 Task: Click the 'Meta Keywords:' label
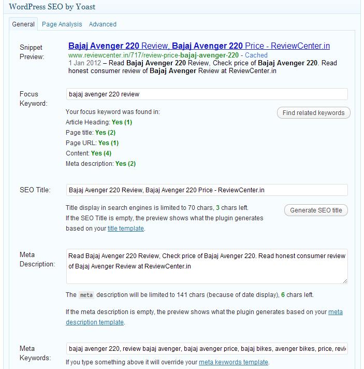click(35, 353)
